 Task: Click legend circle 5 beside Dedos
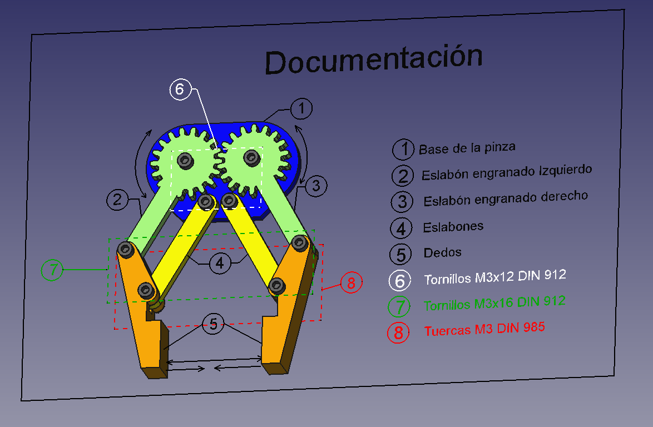(400, 254)
